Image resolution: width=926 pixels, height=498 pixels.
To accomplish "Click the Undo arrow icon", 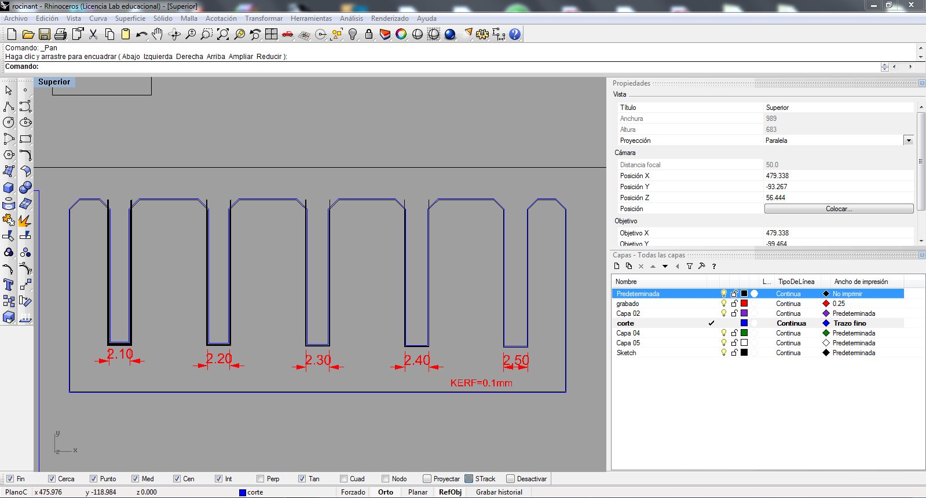I will 141,34.
